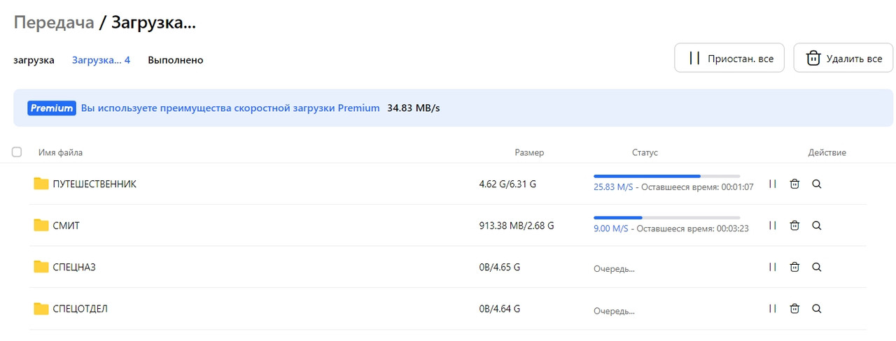Pause the ПУТЕШЕСТВЕННИК download
Image resolution: width=896 pixels, height=341 pixels.
coord(773,184)
